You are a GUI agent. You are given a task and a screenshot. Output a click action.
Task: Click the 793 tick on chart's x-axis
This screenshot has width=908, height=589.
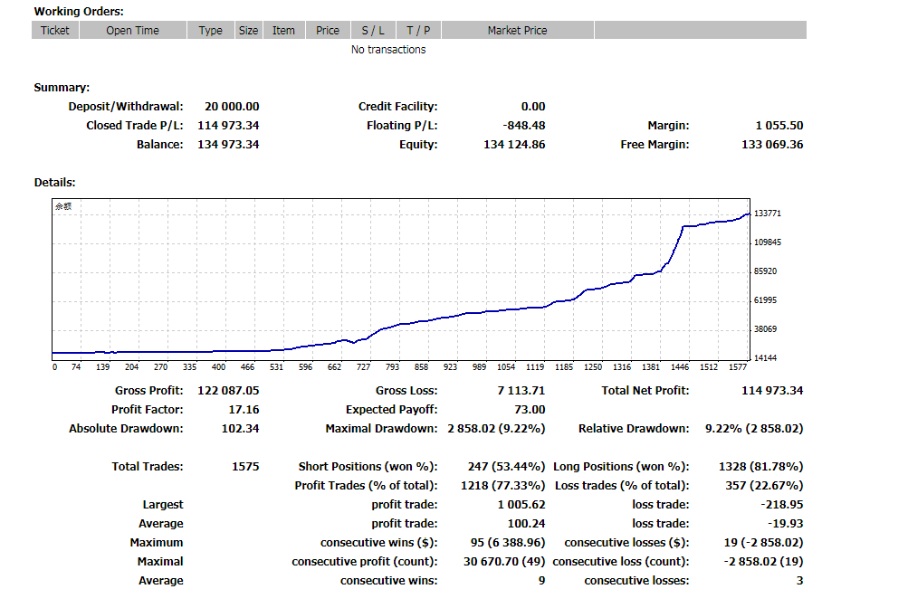coord(393,366)
